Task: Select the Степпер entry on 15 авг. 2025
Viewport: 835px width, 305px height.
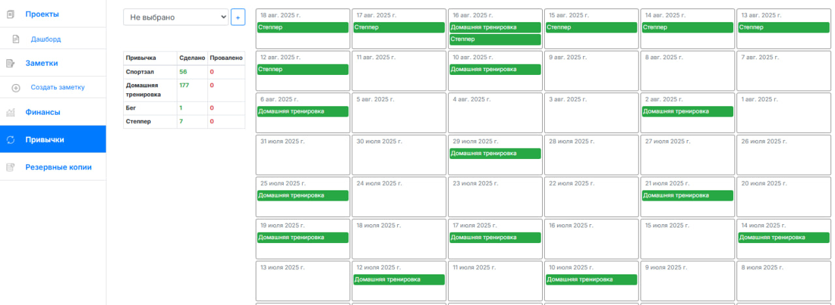Action: pyautogui.click(x=592, y=27)
